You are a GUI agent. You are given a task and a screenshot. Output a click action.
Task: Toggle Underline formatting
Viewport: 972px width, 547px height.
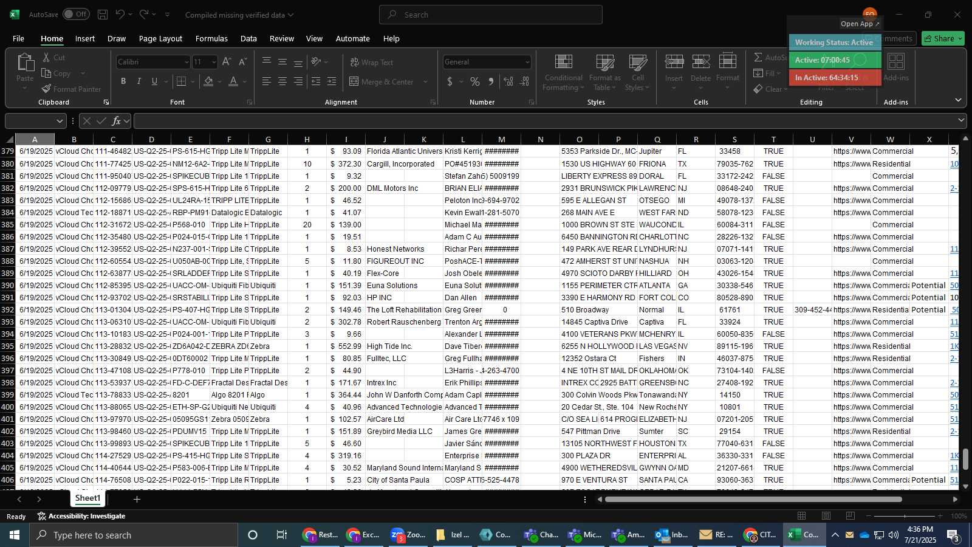point(155,81)
